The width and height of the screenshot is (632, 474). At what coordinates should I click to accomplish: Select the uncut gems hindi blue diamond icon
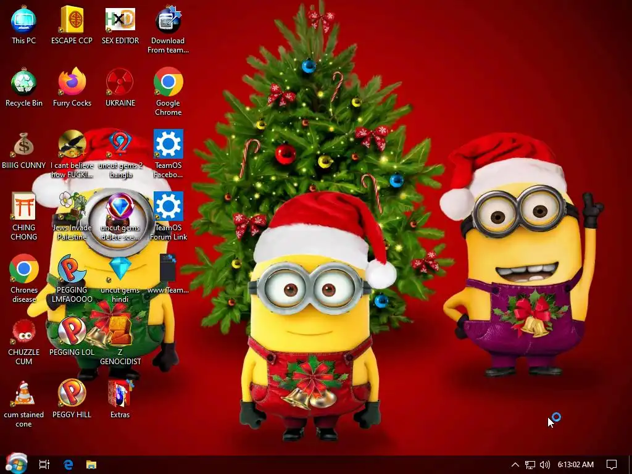coord(120,269)
